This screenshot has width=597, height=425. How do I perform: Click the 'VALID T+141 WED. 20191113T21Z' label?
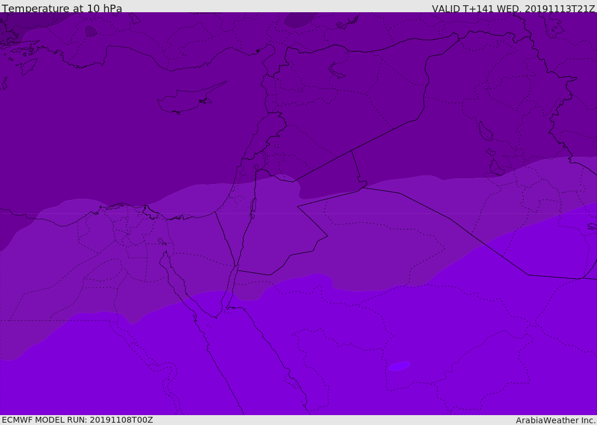tap(513, 8)
